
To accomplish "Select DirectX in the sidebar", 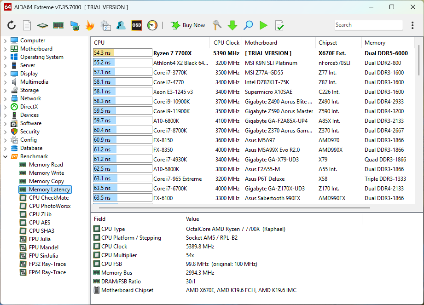I will [x=29, y=107].
